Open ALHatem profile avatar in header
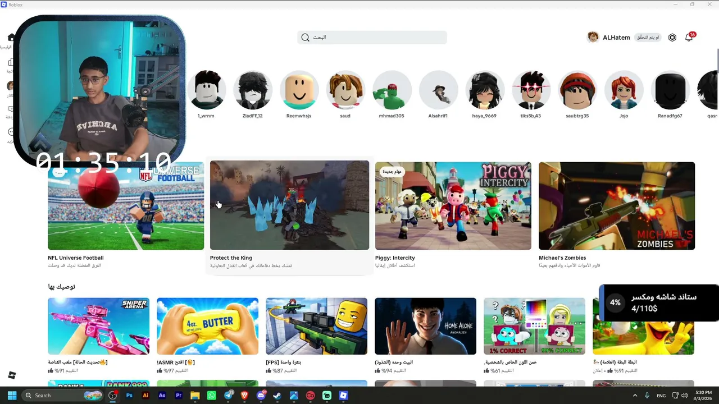 pyautogui.click(x=593, y=37)
